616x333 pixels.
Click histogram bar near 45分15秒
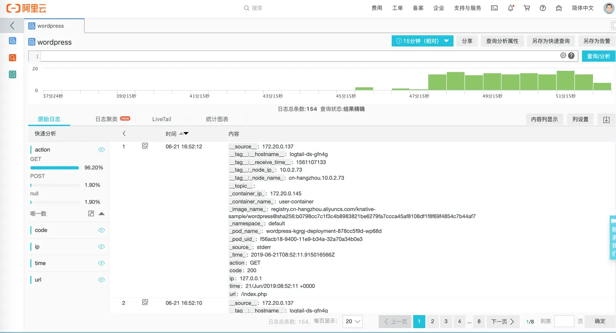[364, 89]
